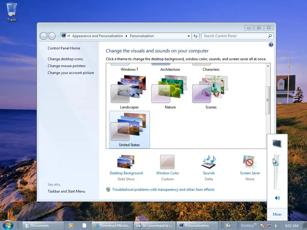This screenshot has height=230, width=307.
Task: Click the volume tray icon
Action: click(276, 226)
